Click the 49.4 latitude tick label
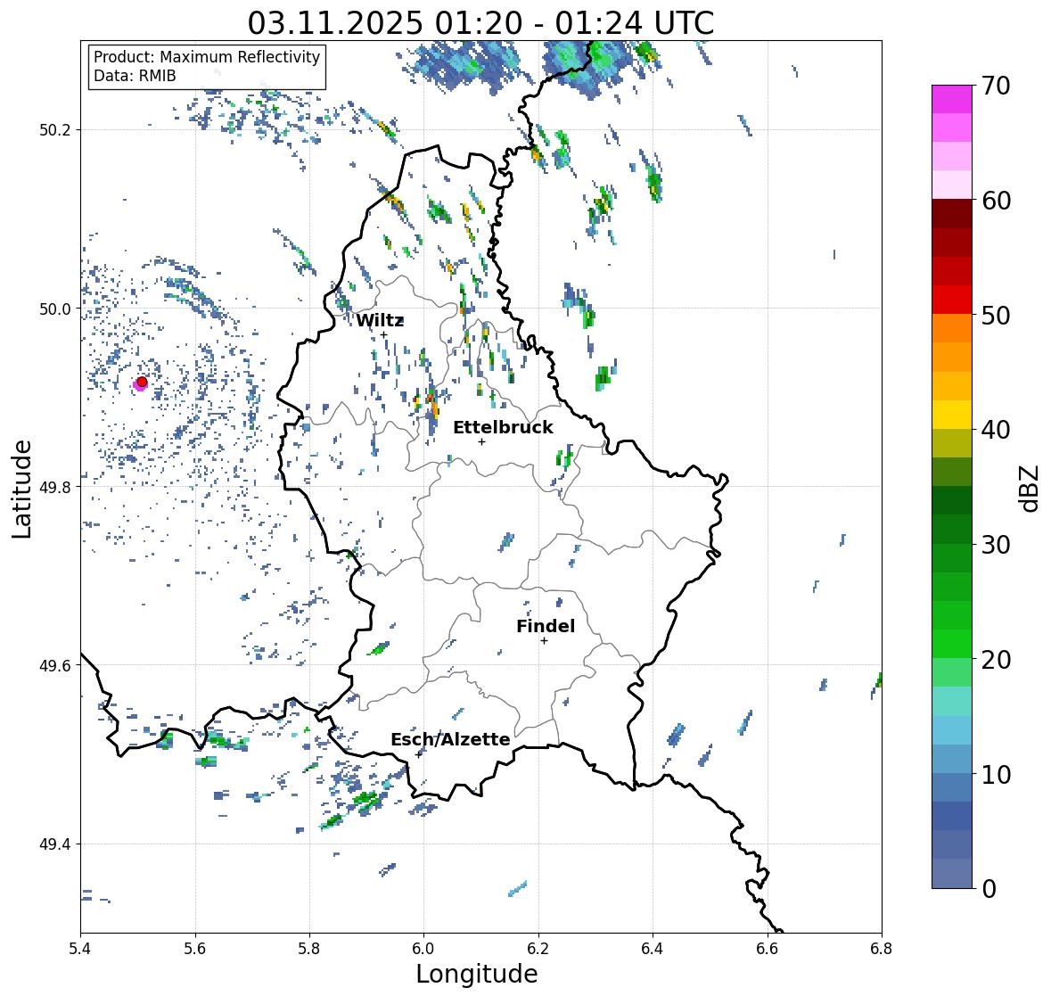This screenshot has height=996, width=1051. [55, 844]
